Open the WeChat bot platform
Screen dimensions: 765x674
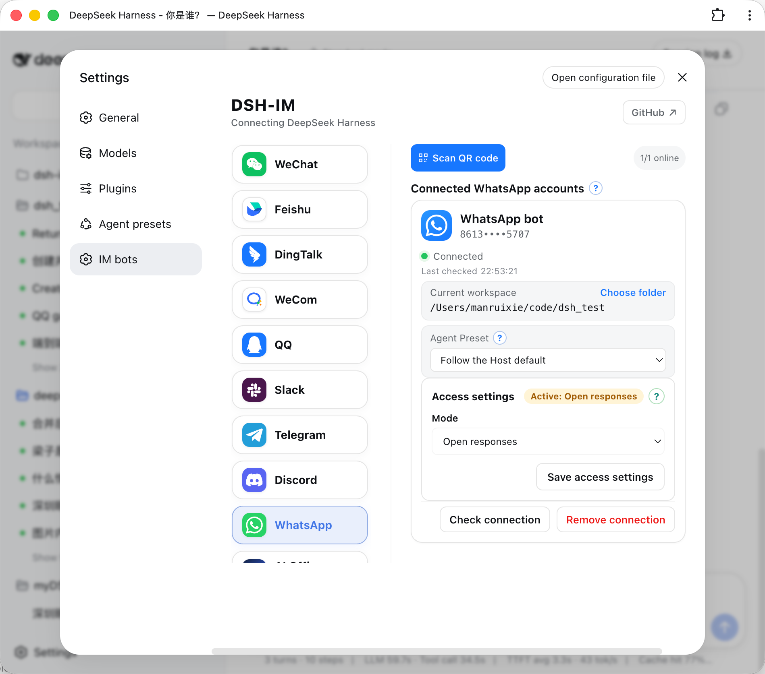click(x=299, y=164)
